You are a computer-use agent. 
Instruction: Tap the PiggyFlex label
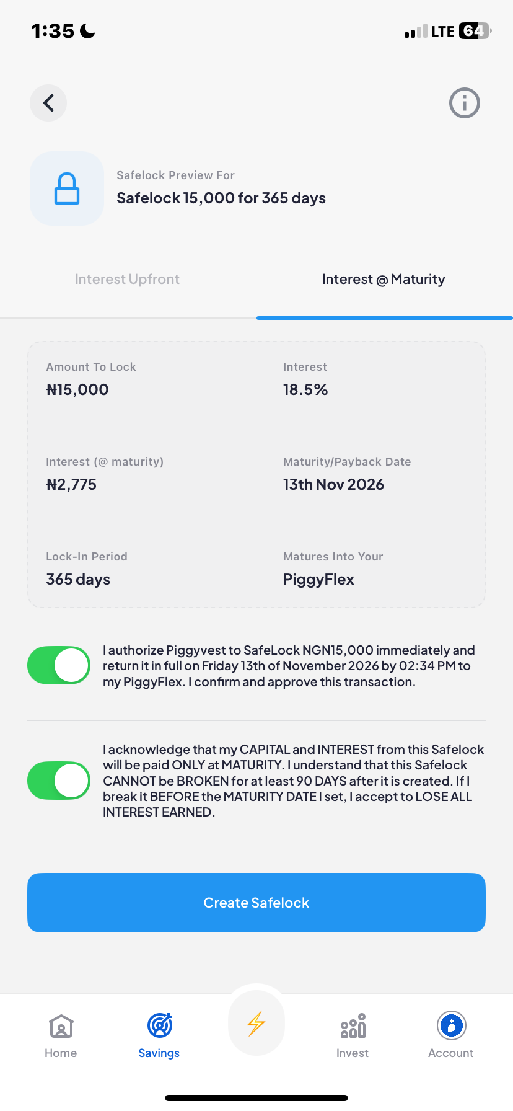[318, 579]
